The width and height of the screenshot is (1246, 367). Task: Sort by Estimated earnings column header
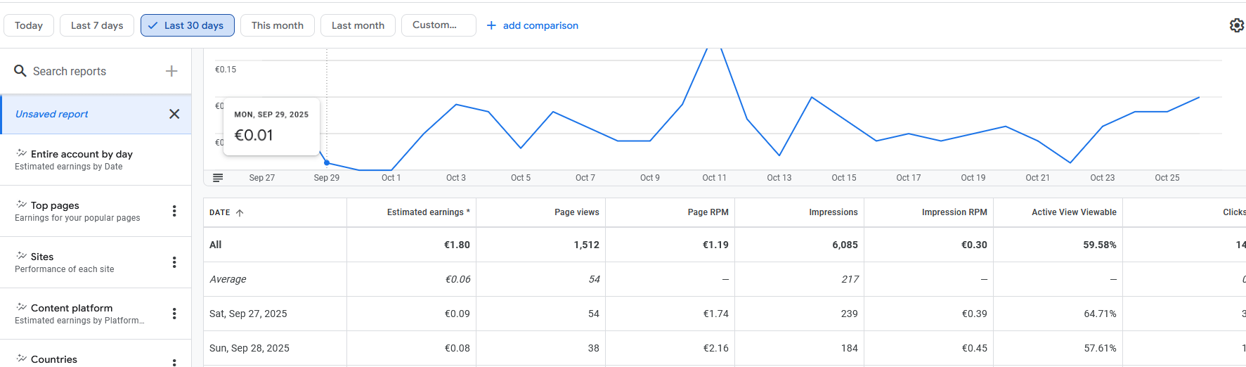pyautogui.click(x=425, y=212)
